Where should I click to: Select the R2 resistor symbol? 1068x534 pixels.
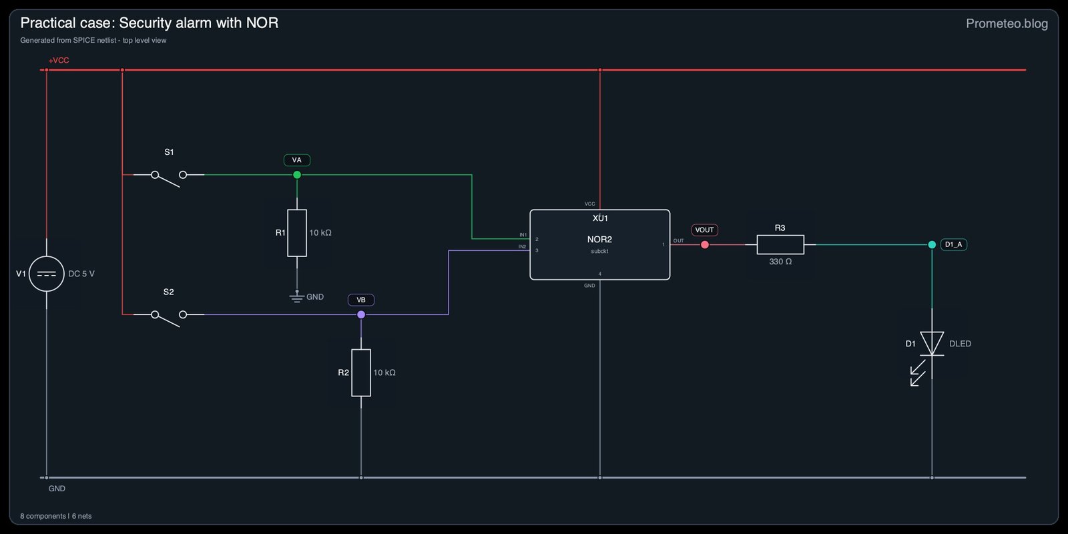coord(361,372)
